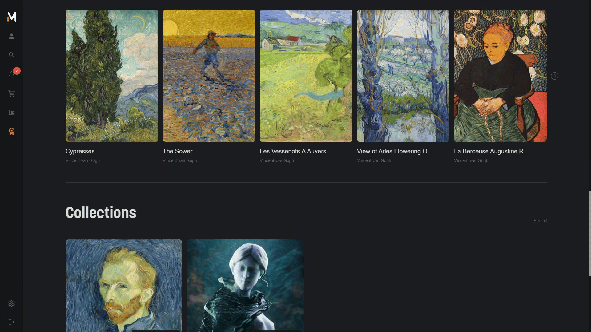This screenshot has height=332, width=591.
Task: Advance carousel with the right chevron arrow
Action: (x=555, y=76)
